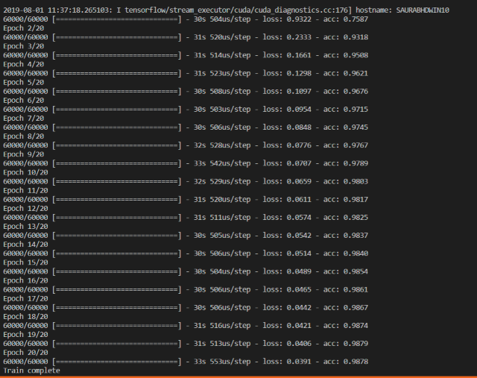Click '60000/60000' in the loss 0.0421 row
The width and height of the screenshot is (477, 378).
pyautogui.click(x=25, y=326)
